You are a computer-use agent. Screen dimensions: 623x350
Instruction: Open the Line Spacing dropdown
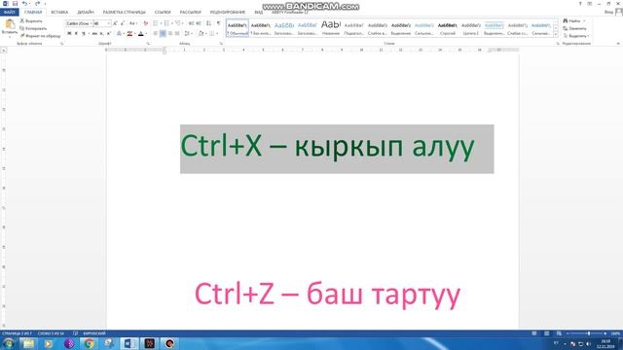pos(188,34)
